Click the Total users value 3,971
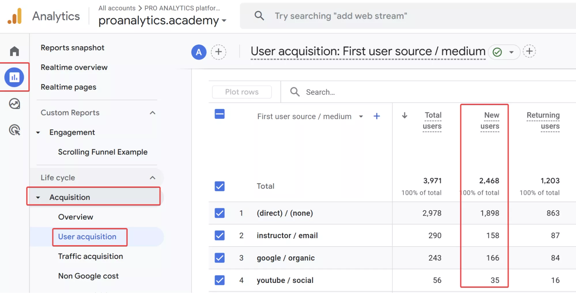This screenshot has width=576, height=293. point(432,181)
